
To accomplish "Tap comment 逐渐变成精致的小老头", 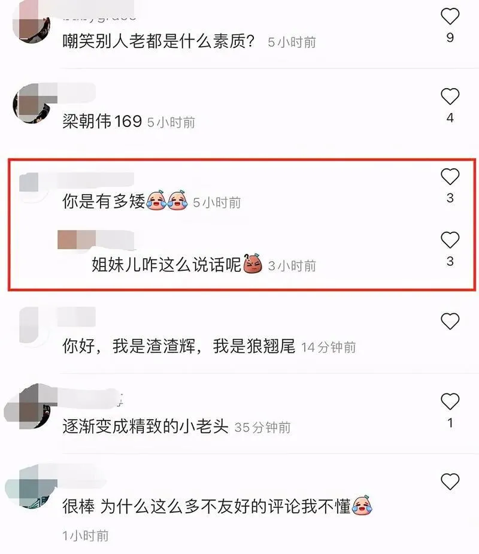I will pos(145,426).
